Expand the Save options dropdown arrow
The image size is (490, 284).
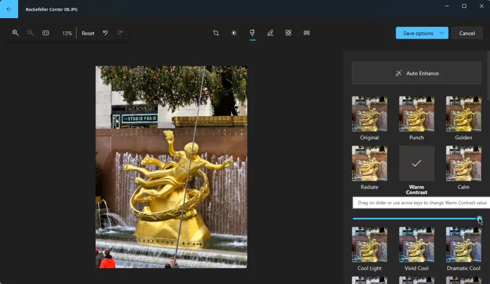441,33
